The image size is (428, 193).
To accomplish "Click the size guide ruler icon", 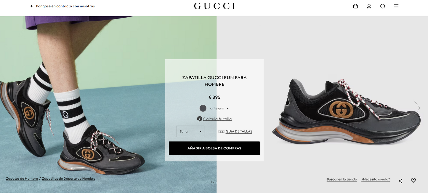I will pos(221,132).
